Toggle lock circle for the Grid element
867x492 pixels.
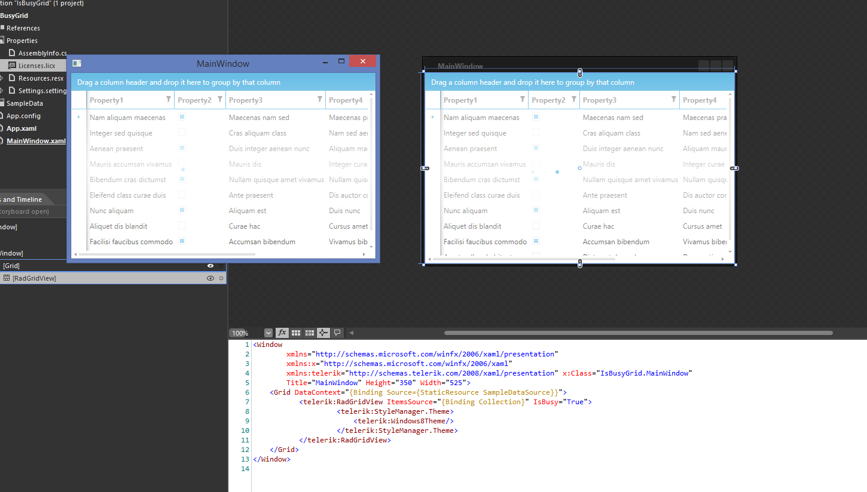click(221, 266)
